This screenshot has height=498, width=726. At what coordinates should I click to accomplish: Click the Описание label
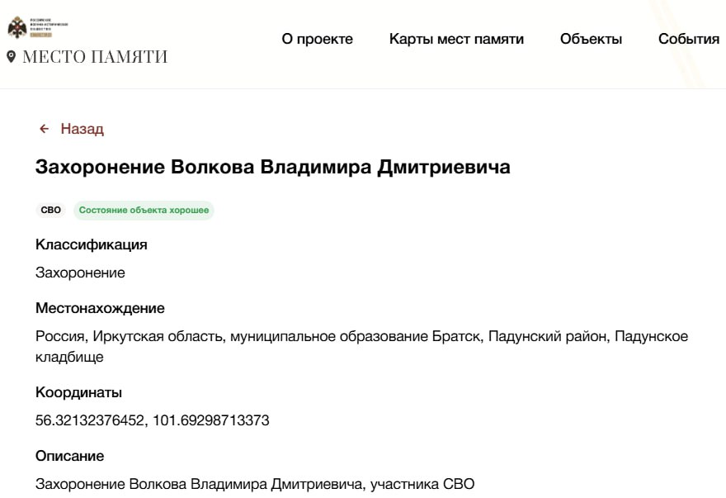click(x=69, y=456)
